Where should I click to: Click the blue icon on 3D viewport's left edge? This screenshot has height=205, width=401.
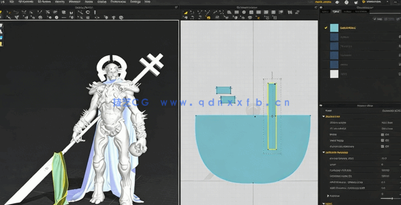pos(1,38)
